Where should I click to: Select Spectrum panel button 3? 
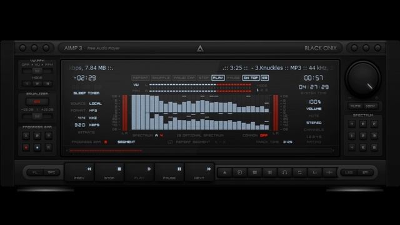[x=374, y=136]
